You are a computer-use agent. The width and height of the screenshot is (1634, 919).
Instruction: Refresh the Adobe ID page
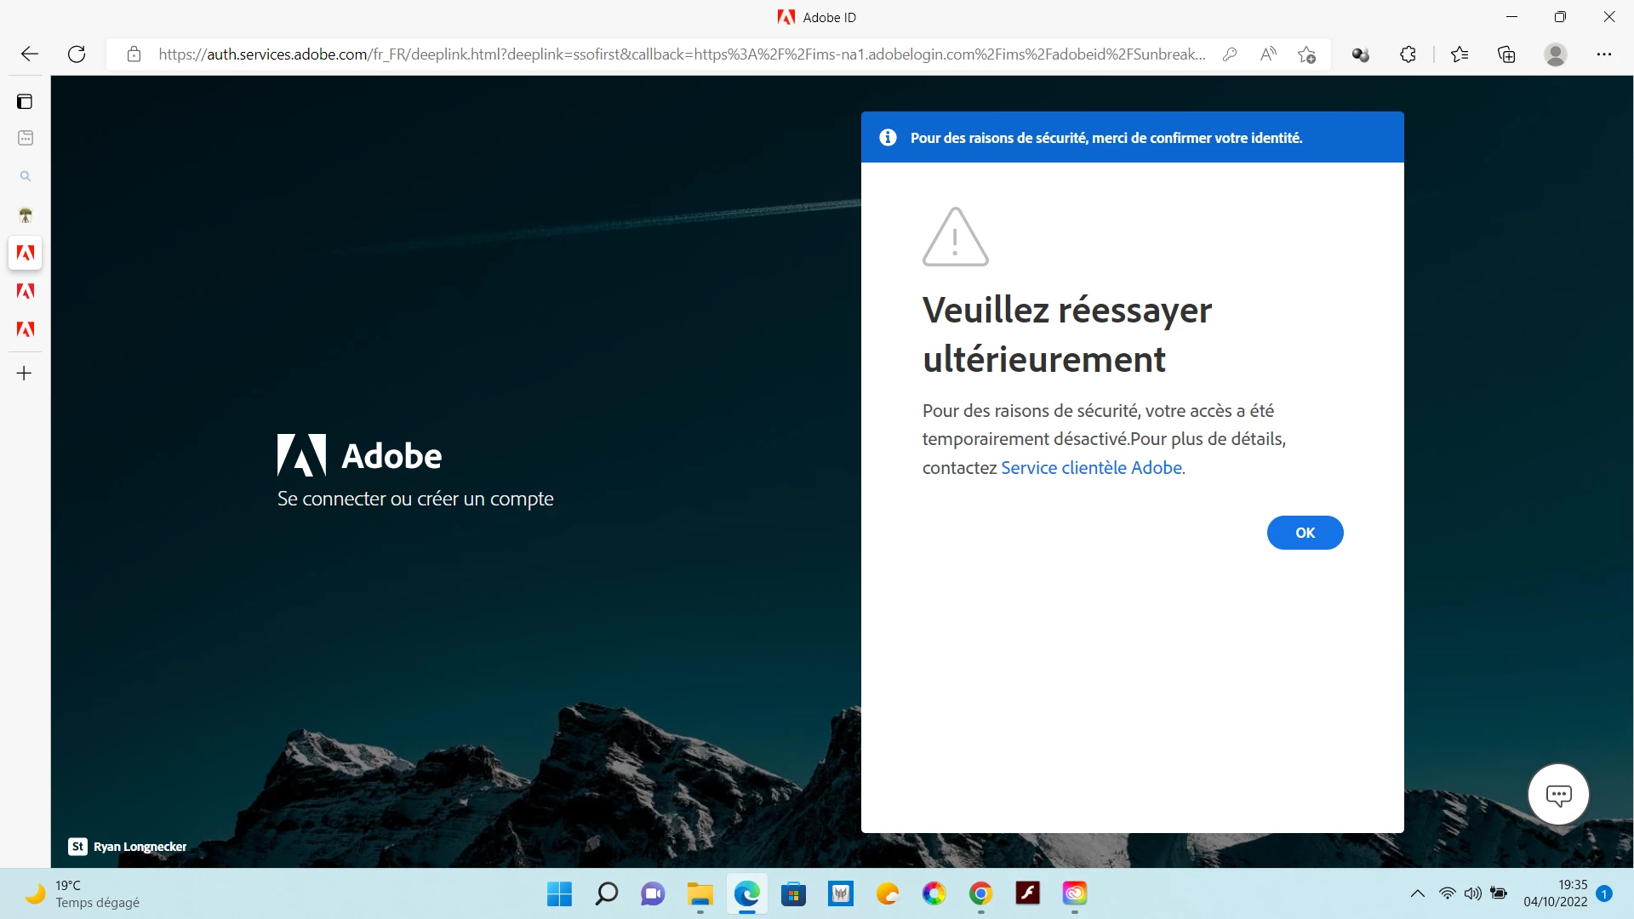[x=77, y=54]
